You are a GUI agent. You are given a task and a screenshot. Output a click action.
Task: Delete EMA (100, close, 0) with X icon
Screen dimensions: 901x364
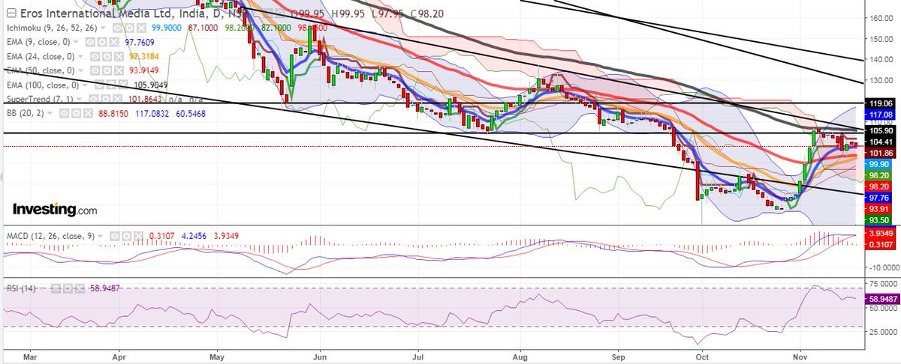pyautogui.click(x=123, y=85)
